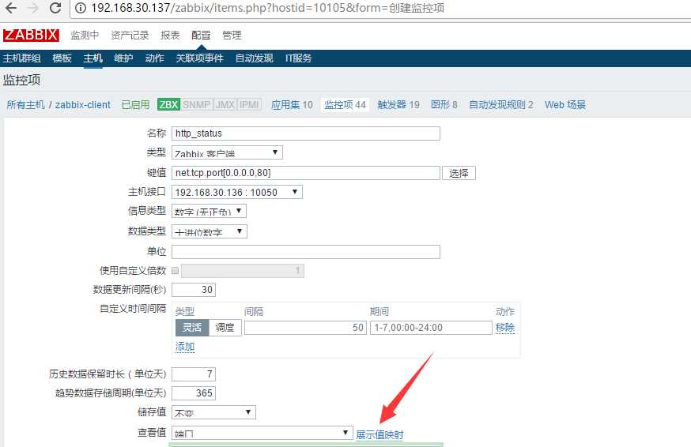Viewport: 691px width, 447px height.
Task: Click the site info icon in address bar
Action: click(80, 8)
